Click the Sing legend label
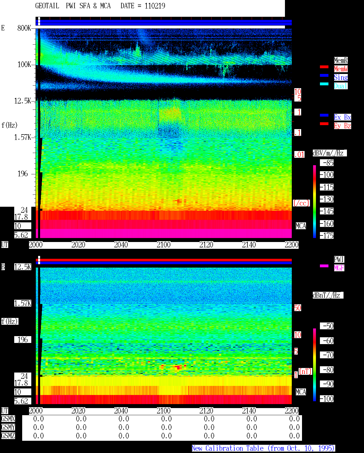Screen dimensions: 364x453 click(341, 77)
